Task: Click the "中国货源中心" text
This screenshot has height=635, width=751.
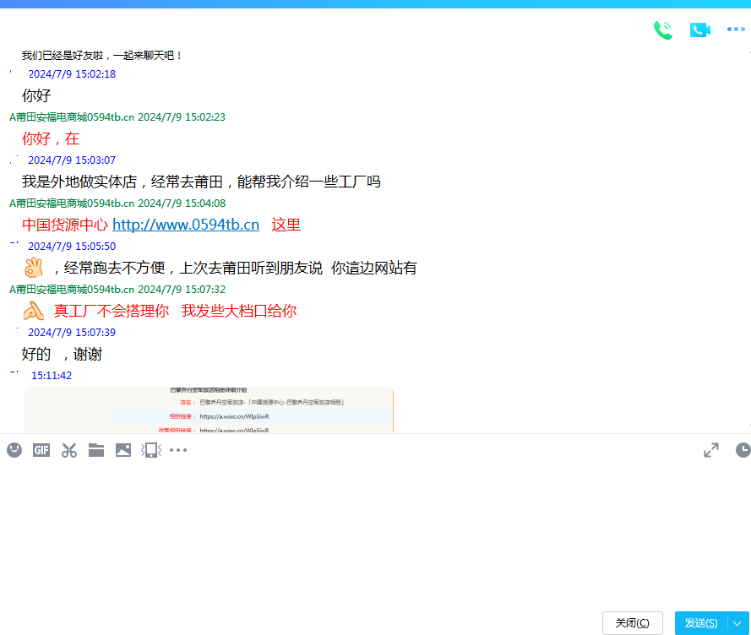Action: [65, 225]
